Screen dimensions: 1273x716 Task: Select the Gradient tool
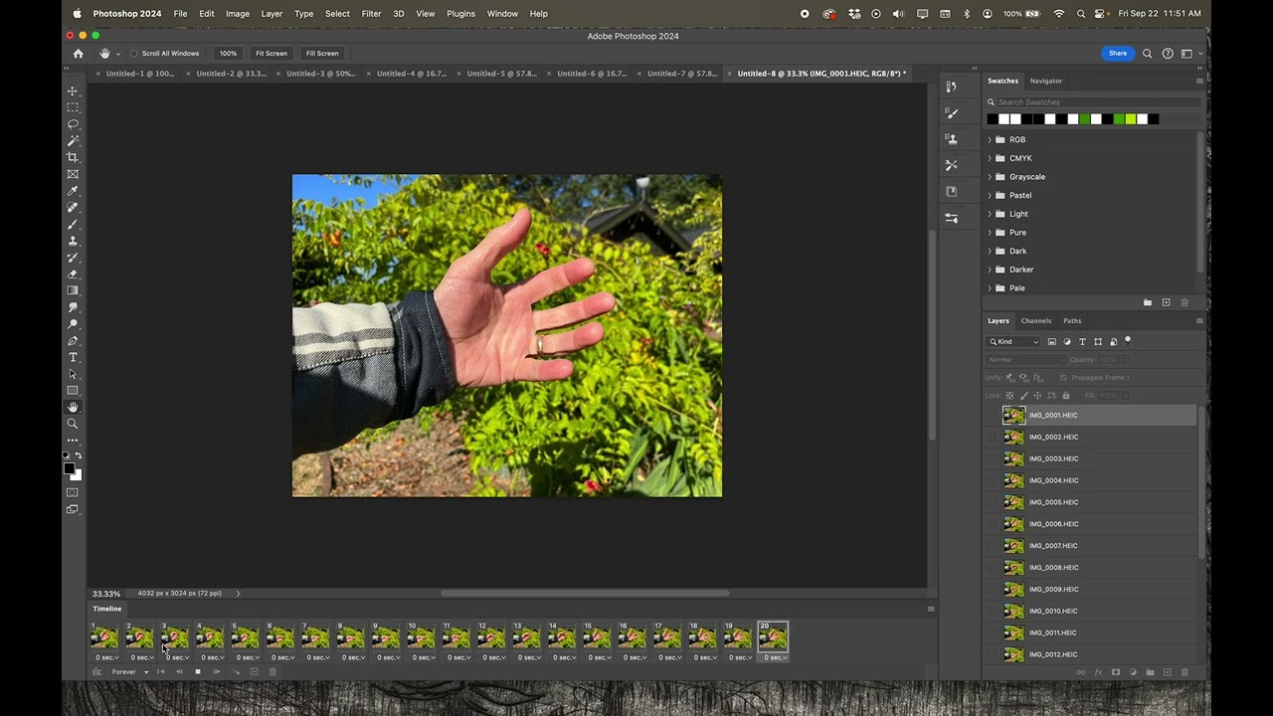coord(73,290)
